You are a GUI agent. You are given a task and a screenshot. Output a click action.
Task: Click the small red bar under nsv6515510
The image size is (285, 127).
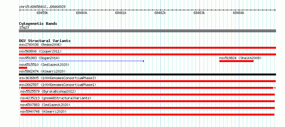click(x=23, y=68)
